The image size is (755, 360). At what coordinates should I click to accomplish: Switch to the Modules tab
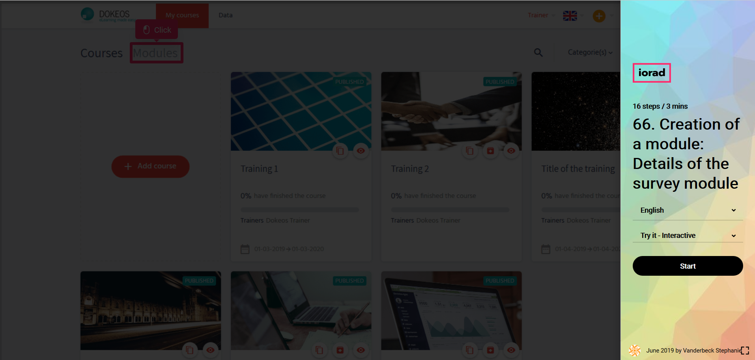click(155, 53)
